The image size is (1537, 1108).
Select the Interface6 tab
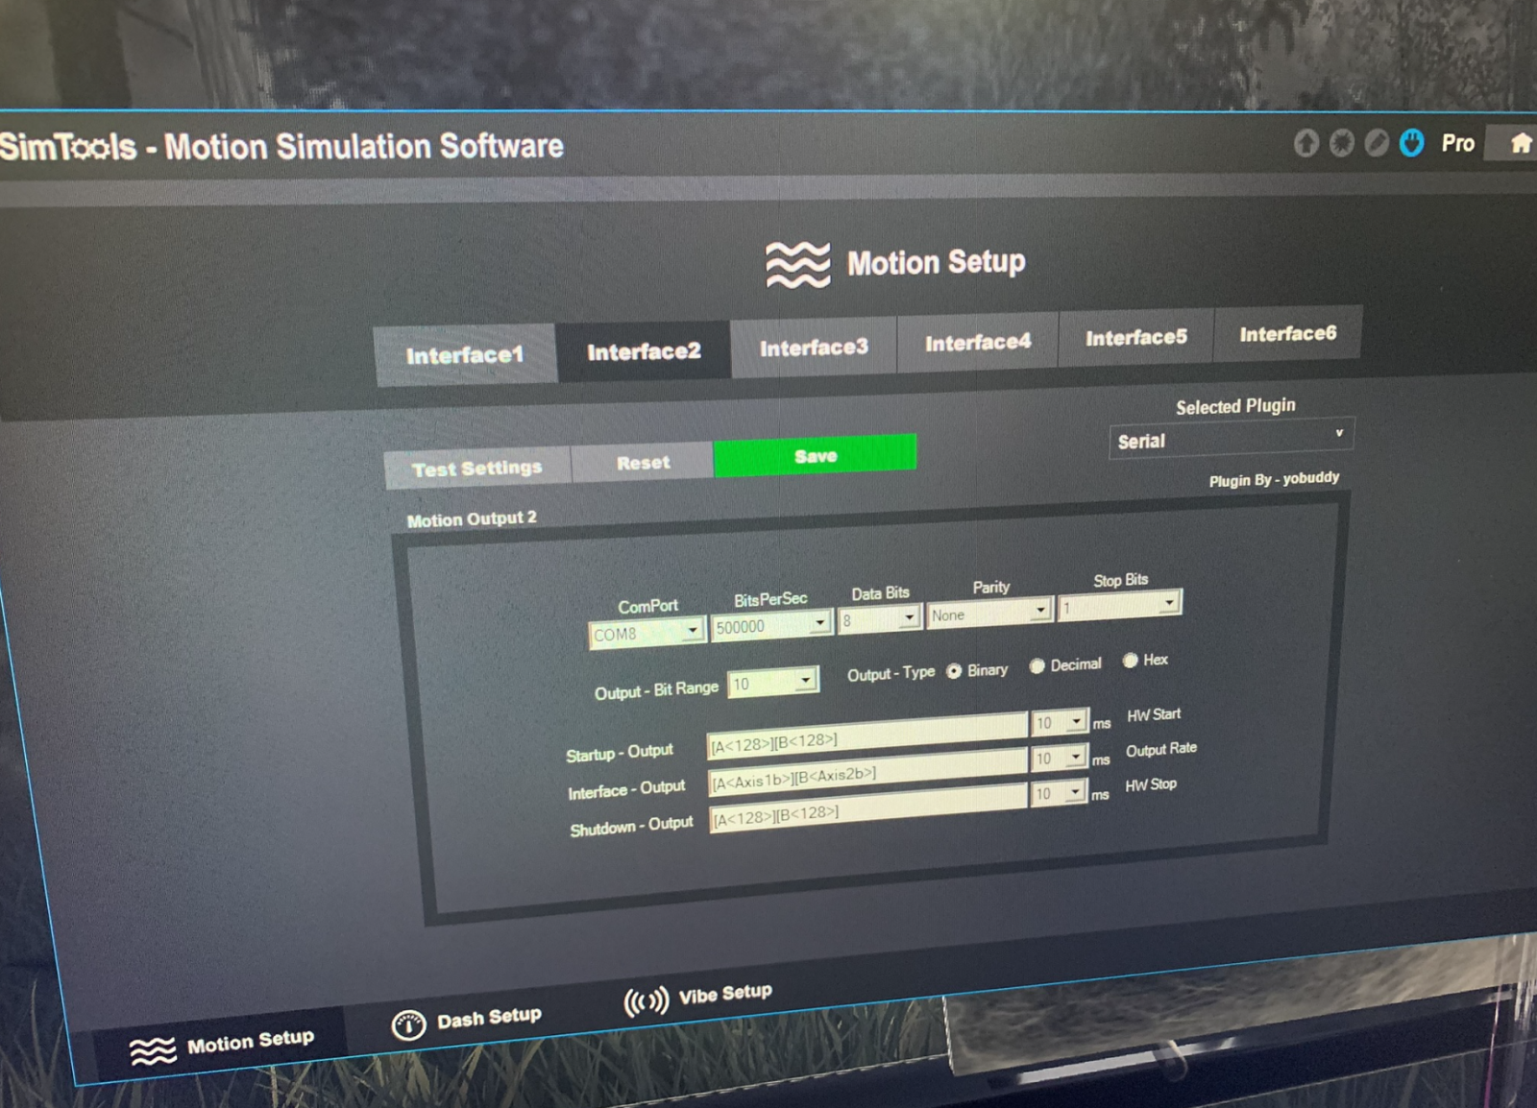tap(1287, 334)
